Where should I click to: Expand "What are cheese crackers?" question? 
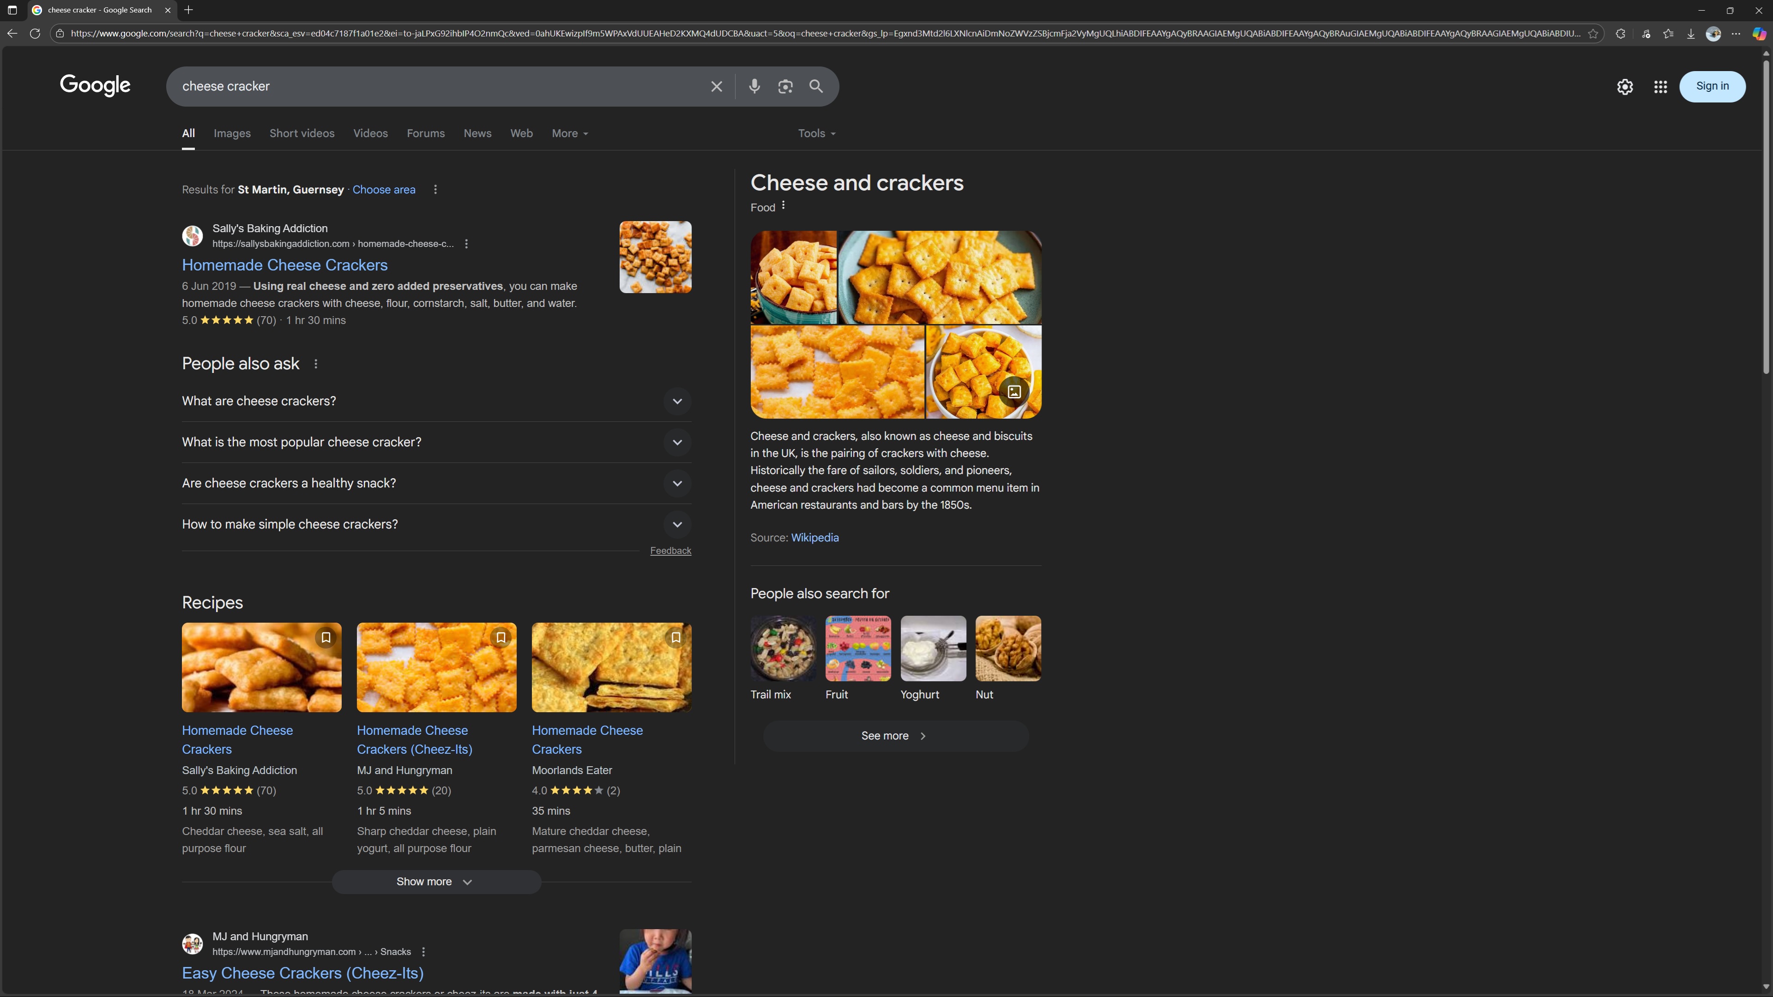coord(677,401)
